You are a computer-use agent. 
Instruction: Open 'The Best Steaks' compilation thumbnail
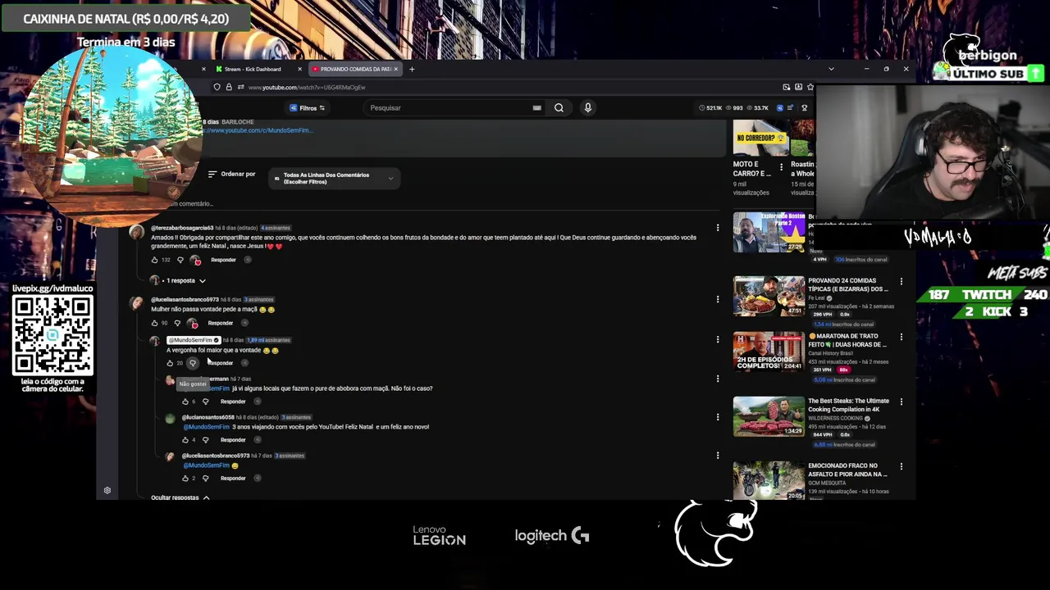(769, 416)
